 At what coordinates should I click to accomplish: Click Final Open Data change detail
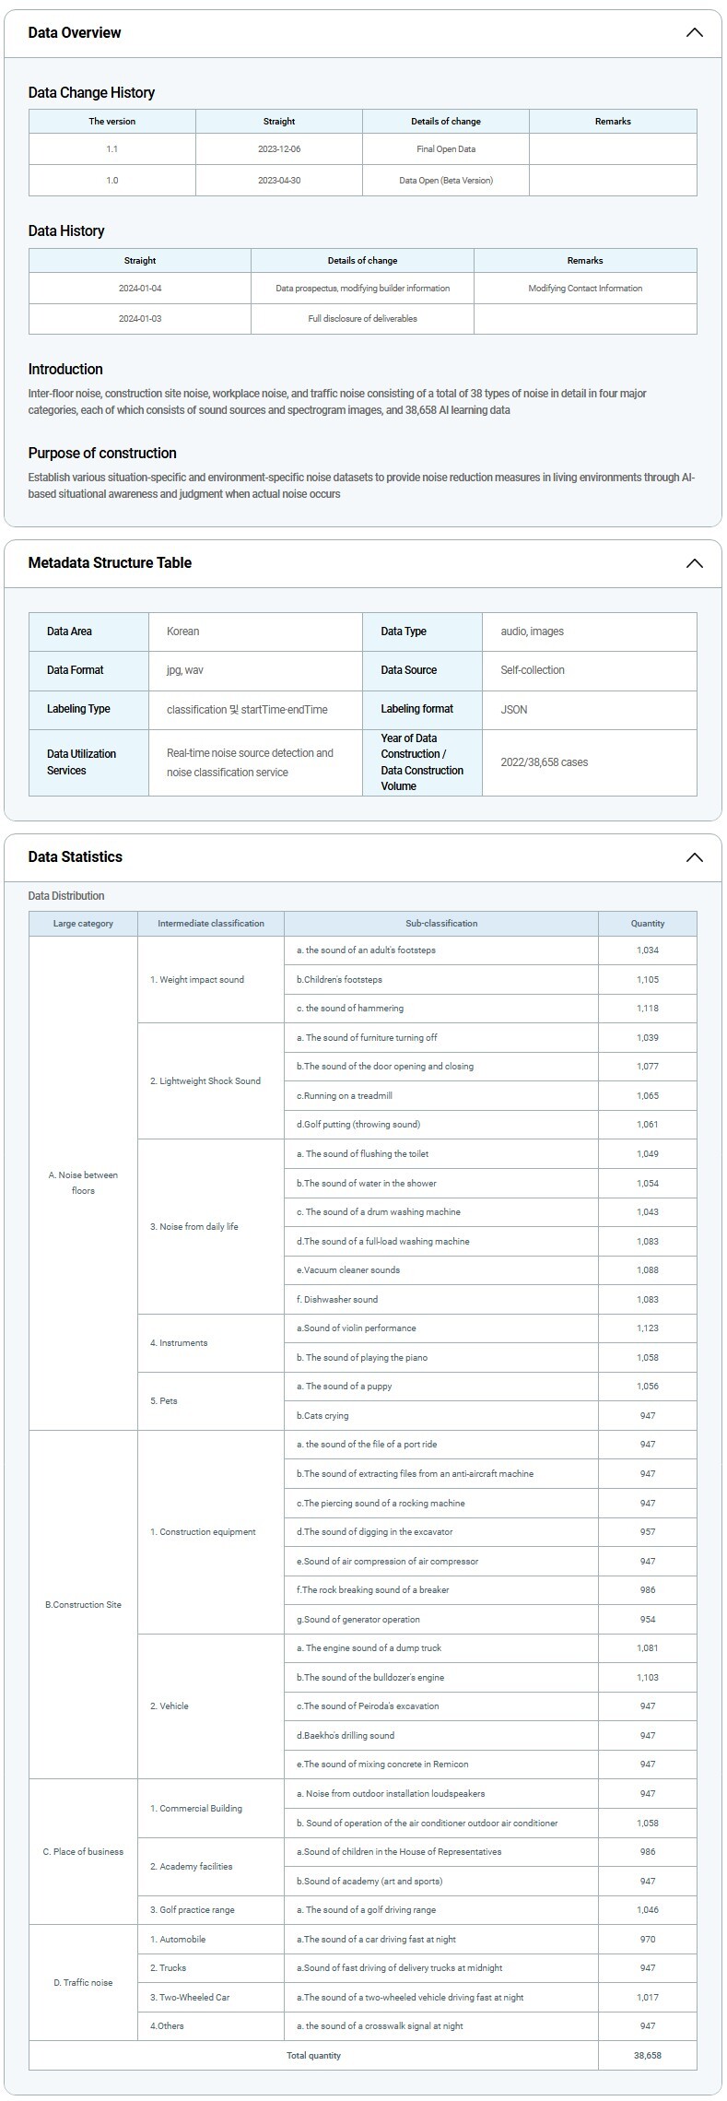pyautogui.click(x=445, y=149)
